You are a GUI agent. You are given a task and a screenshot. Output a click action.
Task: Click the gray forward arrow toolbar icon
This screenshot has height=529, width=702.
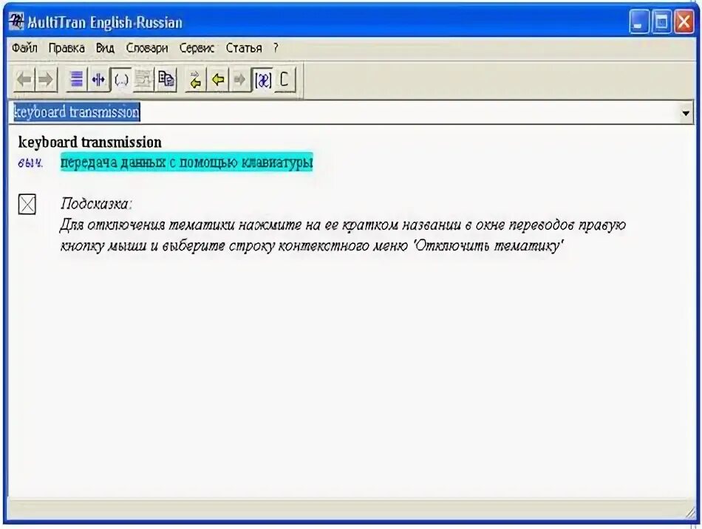pyautogui.click(x=46, y=80)
